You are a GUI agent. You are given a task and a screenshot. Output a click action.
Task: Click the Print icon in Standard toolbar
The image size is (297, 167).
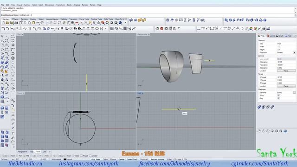coord(16,23)
